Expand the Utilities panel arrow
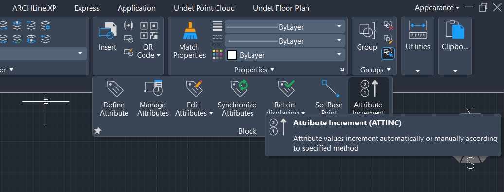Viewport: 504px width, 192px height. [x=417, y=71]
